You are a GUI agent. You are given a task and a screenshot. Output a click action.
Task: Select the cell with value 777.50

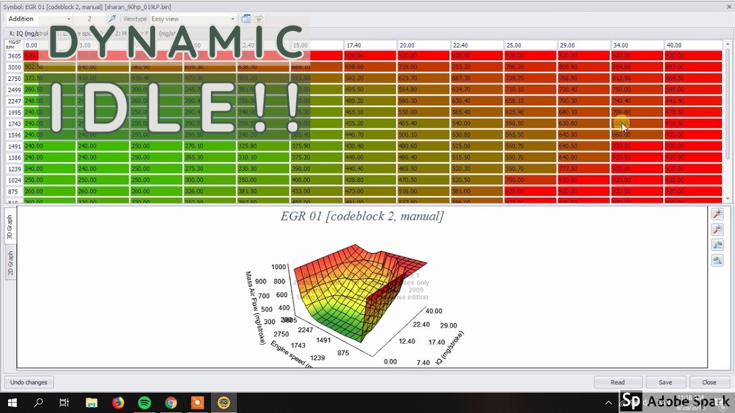584,169
